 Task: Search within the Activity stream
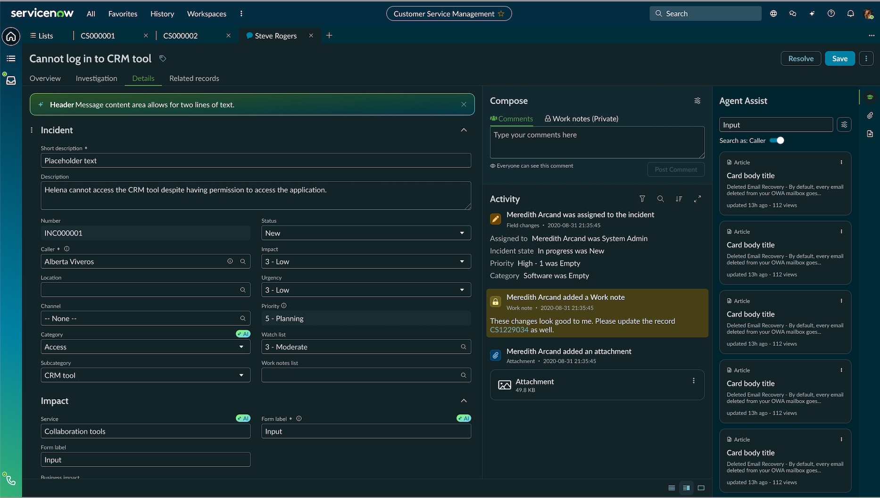[661, 199]
